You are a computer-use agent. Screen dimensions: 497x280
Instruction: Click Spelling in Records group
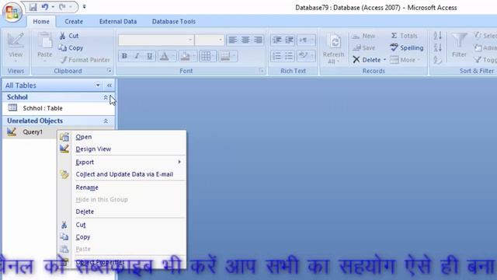pos(407,48)
